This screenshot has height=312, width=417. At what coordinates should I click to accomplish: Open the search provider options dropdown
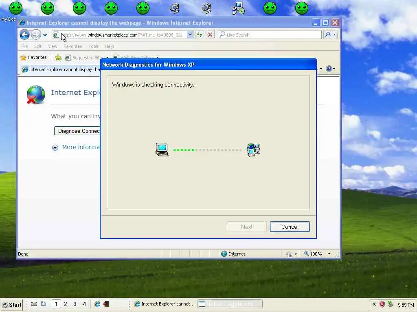tap(335, 35)
